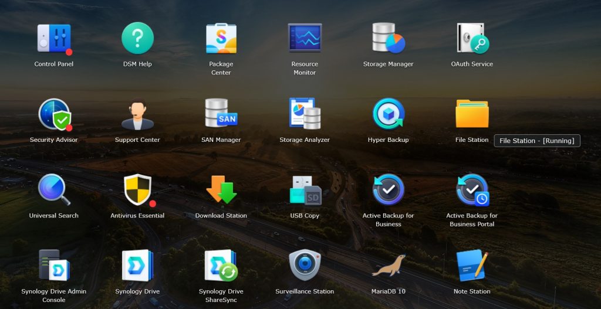
Task: Launch Note Station notepad icon
Action: (x=472, y=266)
